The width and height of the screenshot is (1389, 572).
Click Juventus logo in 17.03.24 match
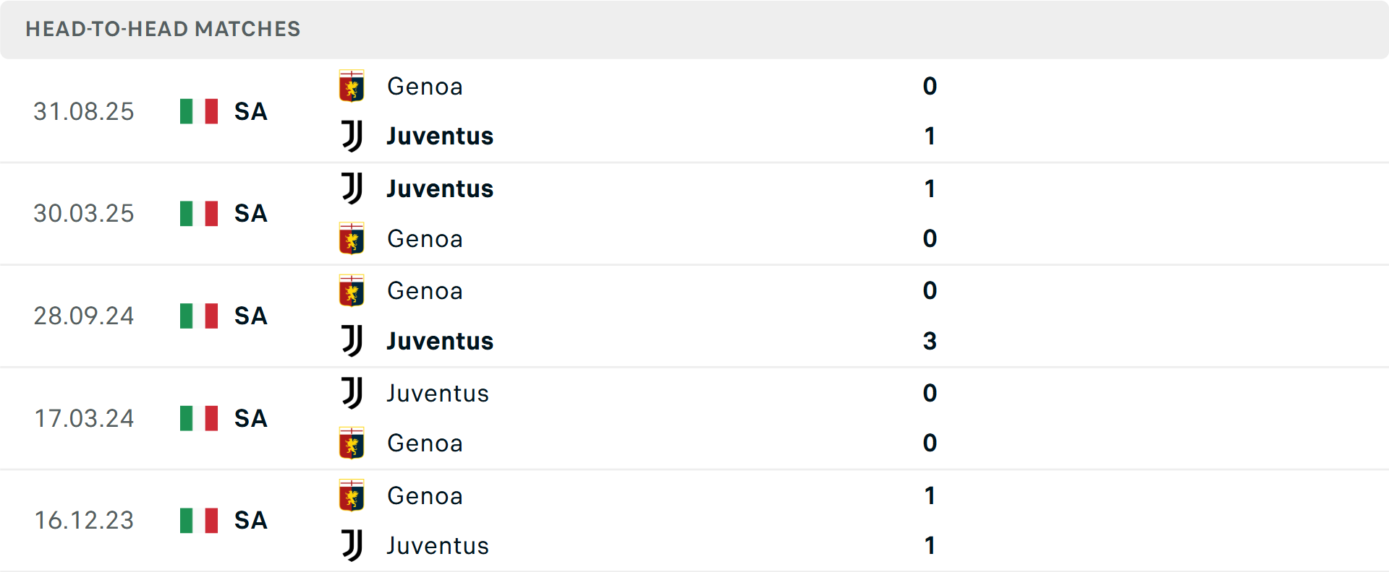(352, 393)
